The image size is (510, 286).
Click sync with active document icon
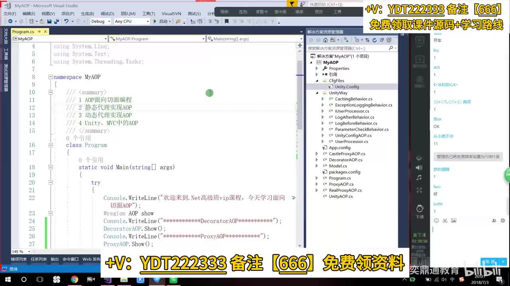(367, 40)
